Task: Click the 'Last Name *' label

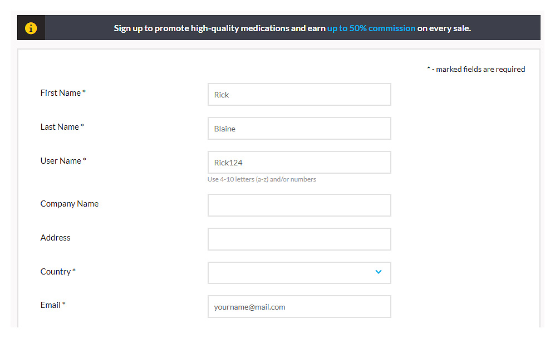Action: (62, 127)
